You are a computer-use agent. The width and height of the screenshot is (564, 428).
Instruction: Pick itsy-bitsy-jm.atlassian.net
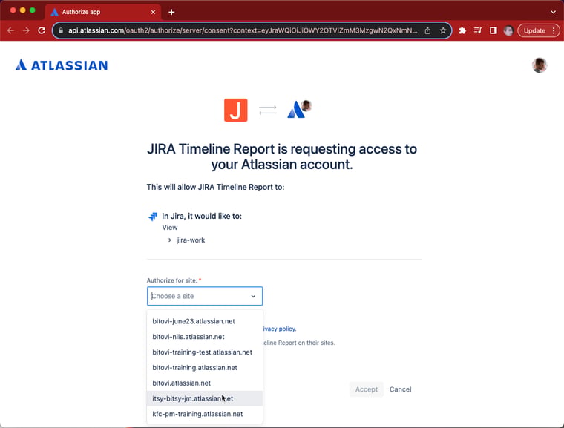[x=205, y=398]
